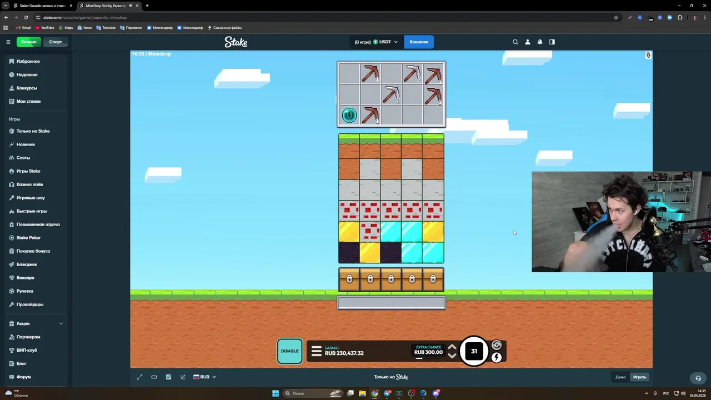
Task: Open Слоты category
Action: (x=37, y=158)
